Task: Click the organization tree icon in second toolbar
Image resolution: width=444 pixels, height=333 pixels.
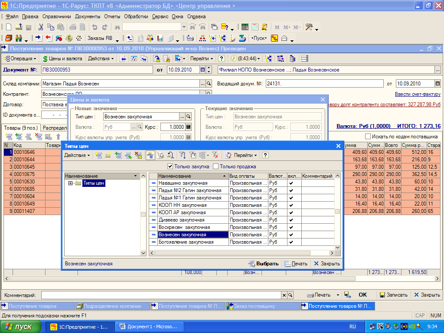Action: pyautogui.click(x=202, y=38)
